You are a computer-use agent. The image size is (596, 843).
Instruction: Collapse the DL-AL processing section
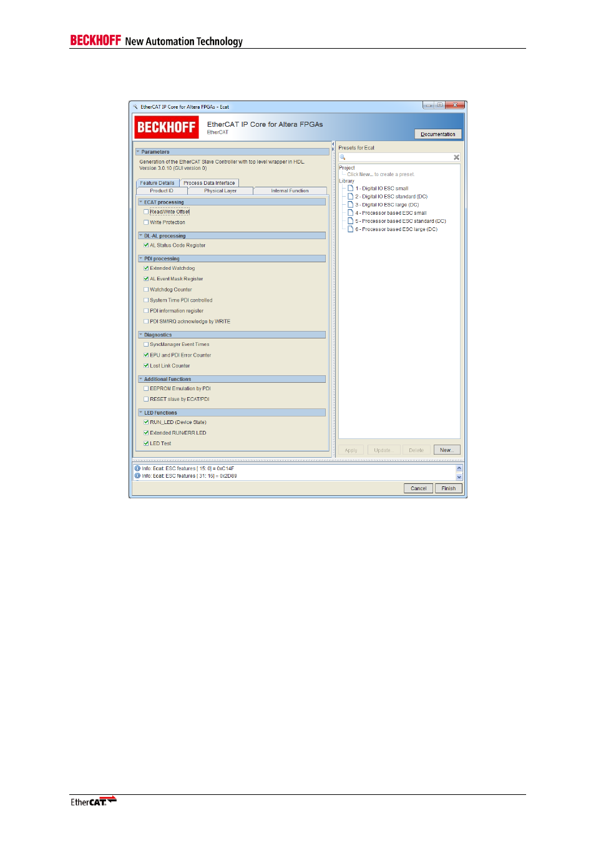pyautogui.click(x=141, y=236)
